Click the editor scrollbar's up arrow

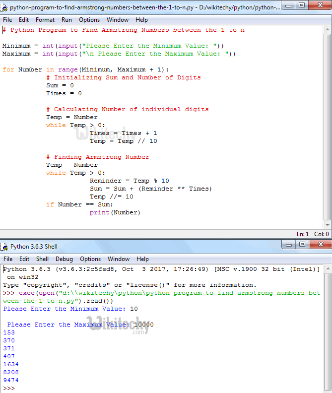tap(328, 29)
